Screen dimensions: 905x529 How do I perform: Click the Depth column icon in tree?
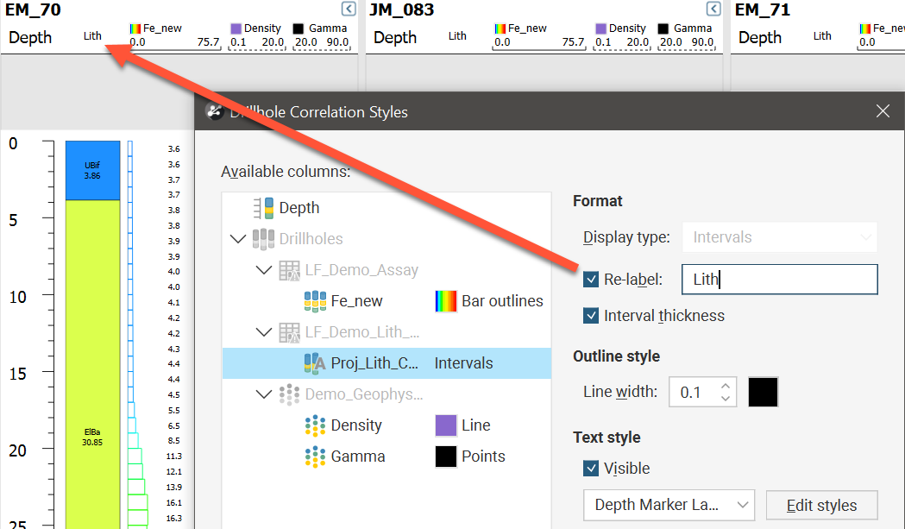263,208
